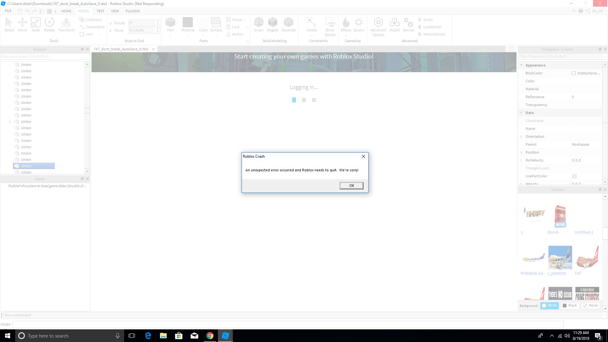Toggle the Rotate snap checkbox

click(111, 23)
